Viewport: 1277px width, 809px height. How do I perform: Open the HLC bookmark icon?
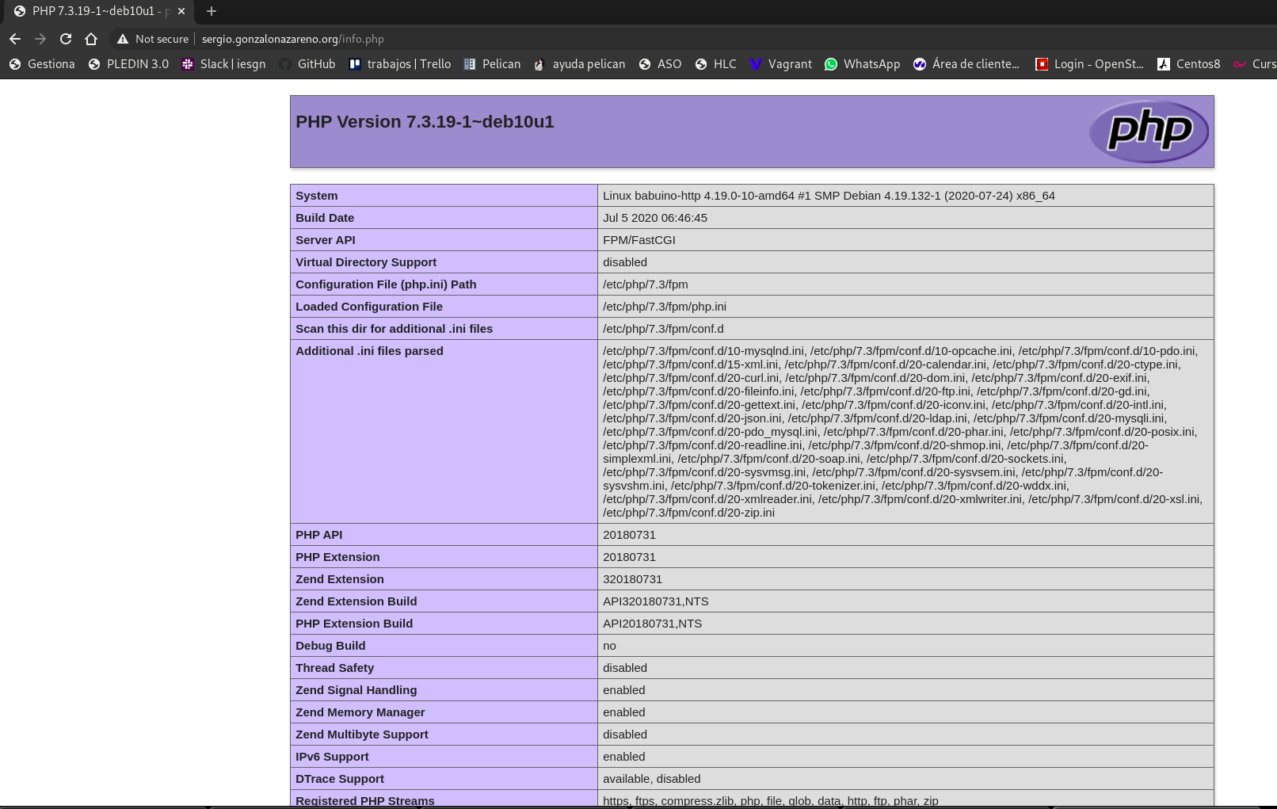(700, 64)
